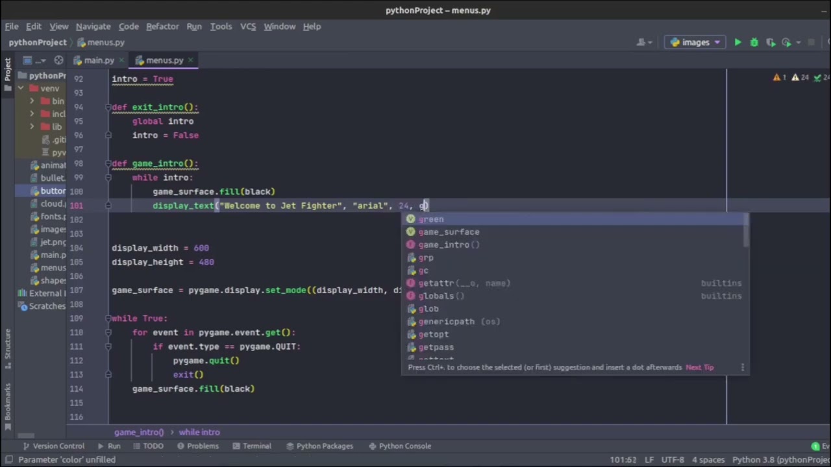Open the Refactor menu

point(162,27)
